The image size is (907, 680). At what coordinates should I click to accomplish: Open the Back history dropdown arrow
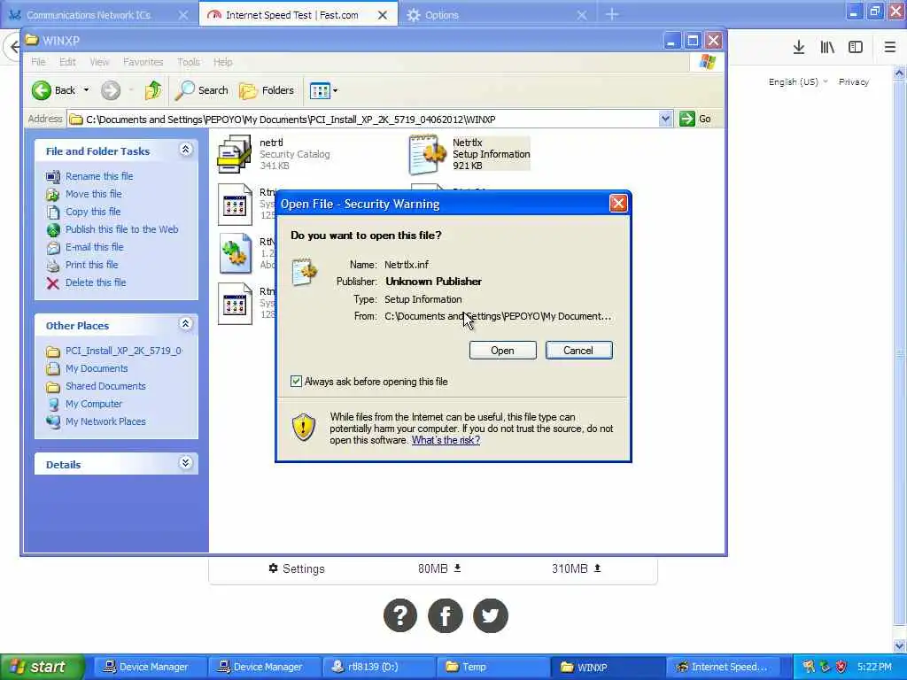(86, 90)
